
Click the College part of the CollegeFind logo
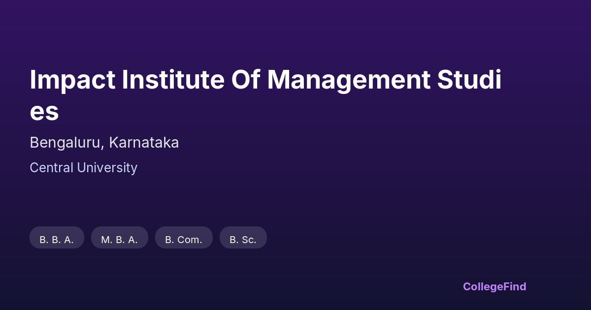point(483,286)
